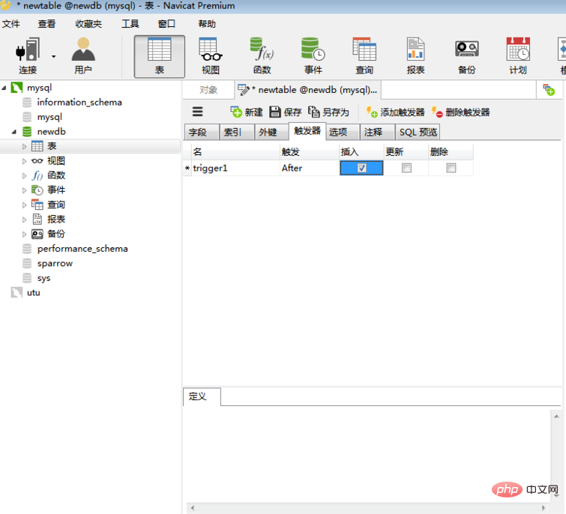Check the Update (更新) checkbox for trigger1
The image size is (566, 514).
coord(406,168)
